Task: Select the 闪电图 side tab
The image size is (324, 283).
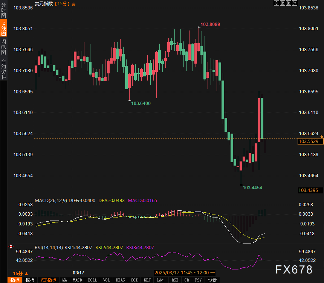Action: [x=3, y=47]
